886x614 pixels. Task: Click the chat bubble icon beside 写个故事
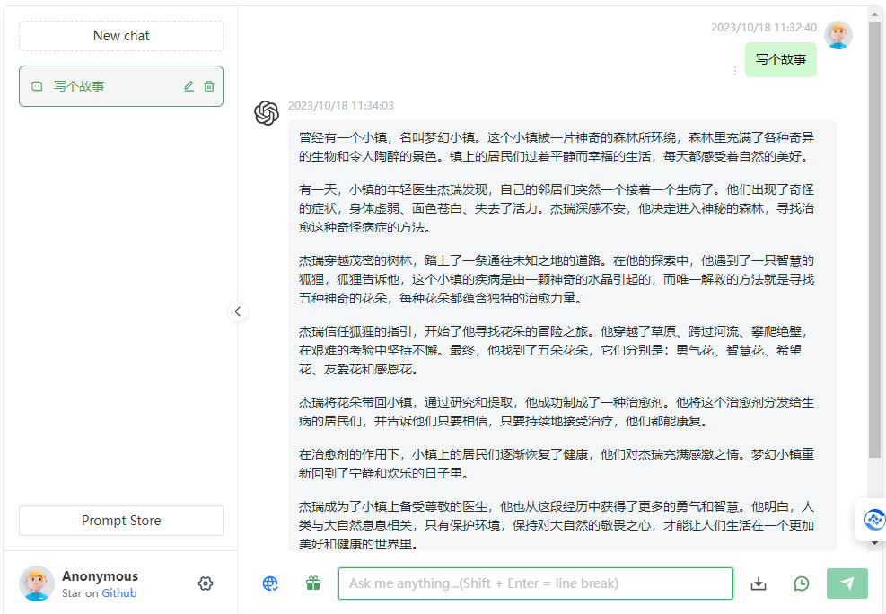point(37,86)
